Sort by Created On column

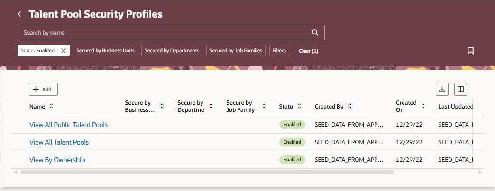point(423,107)
